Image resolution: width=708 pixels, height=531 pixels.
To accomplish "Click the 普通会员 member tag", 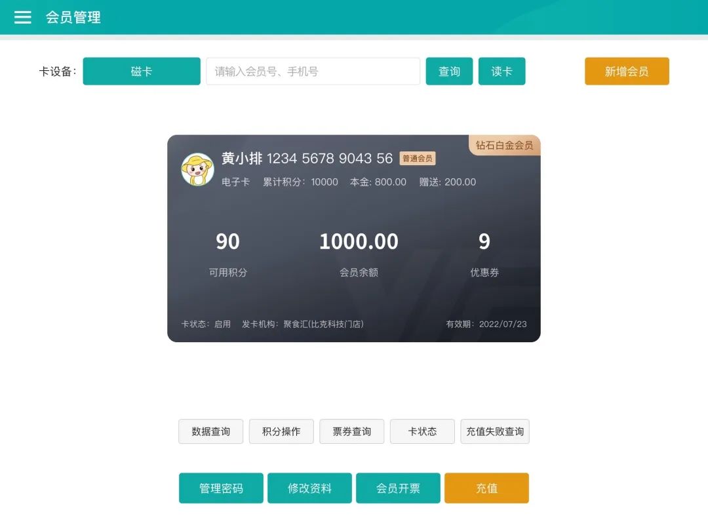I will coord(417,159).
